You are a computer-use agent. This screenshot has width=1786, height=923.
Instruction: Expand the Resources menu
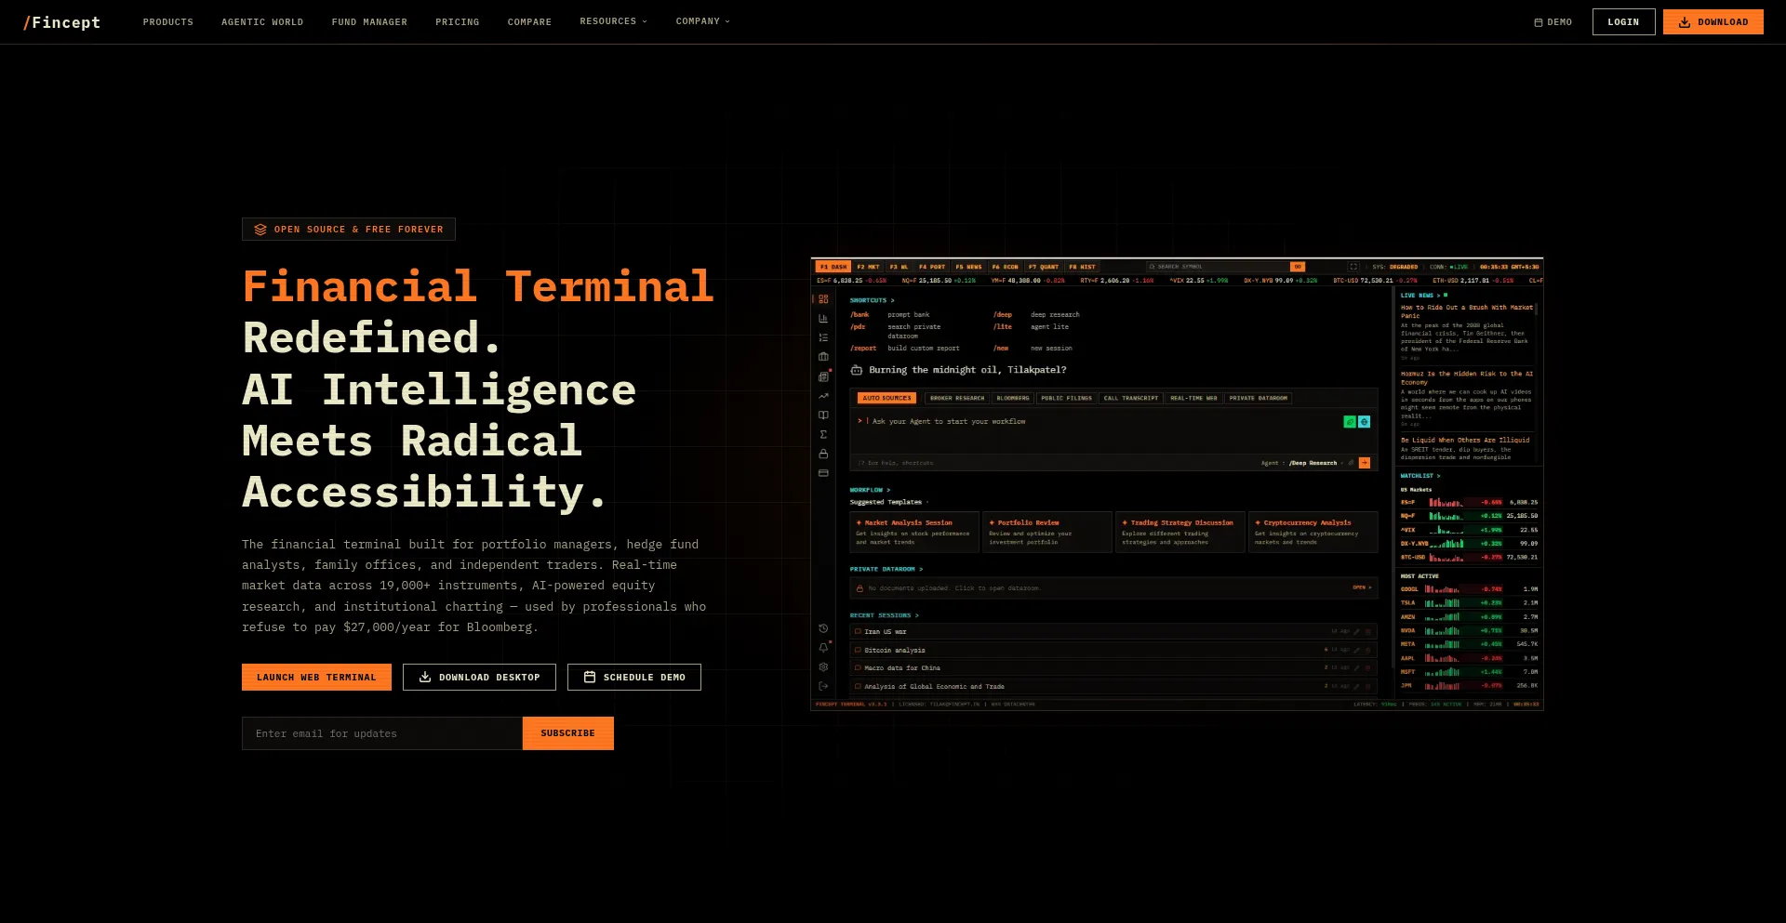coord(613,21)
